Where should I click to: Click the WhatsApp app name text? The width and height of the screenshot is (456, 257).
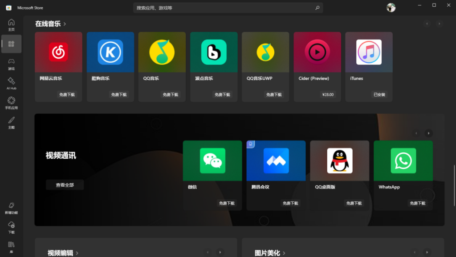[389, 187]
